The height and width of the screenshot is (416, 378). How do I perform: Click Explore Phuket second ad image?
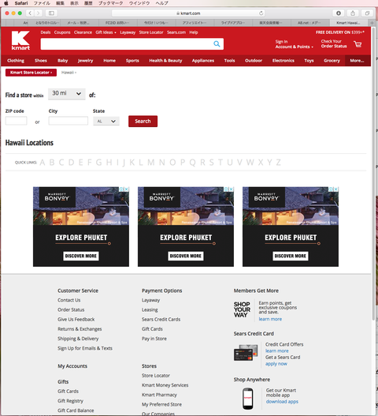pyautogui.click(x=186, y=206)
